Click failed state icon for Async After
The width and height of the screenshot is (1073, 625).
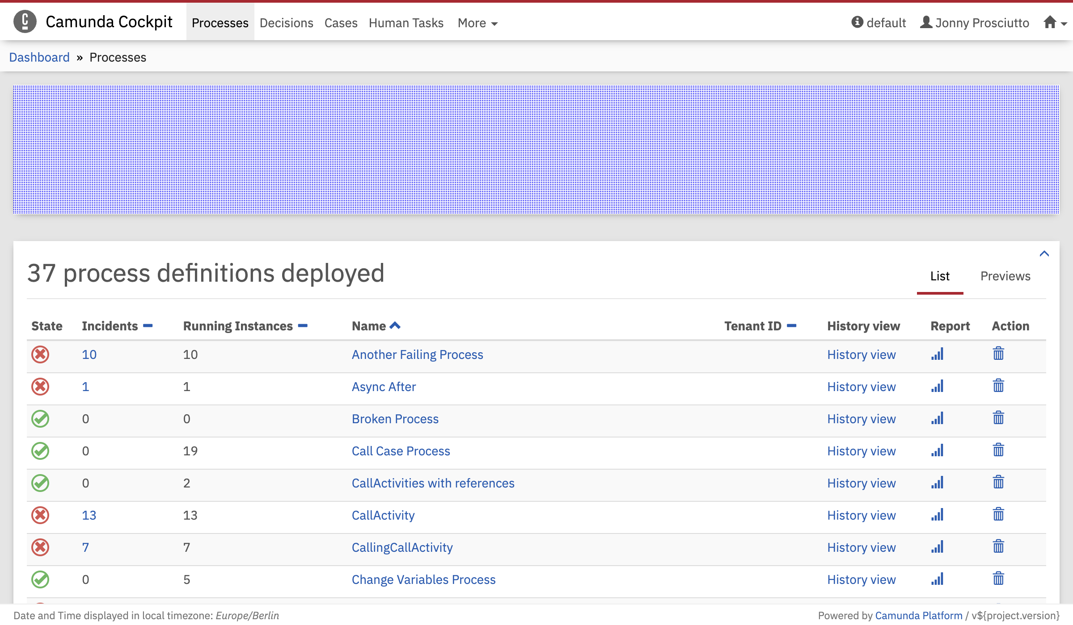tap(40, 387)
